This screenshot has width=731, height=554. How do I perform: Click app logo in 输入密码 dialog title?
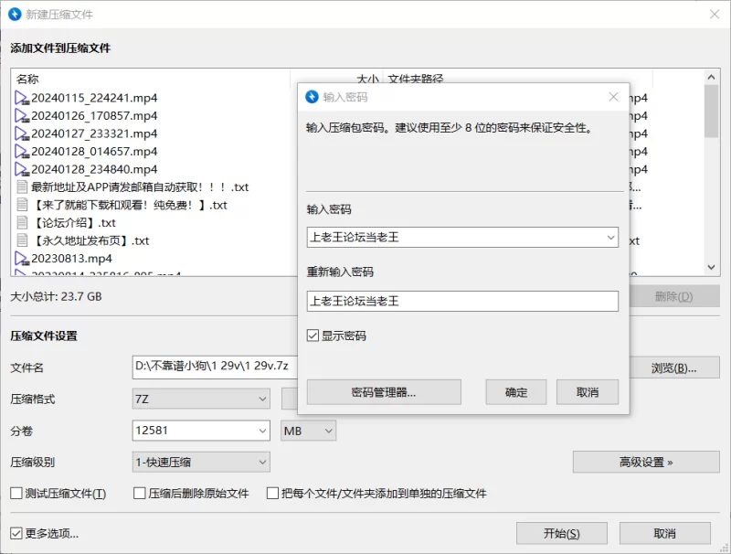(312, 97)
